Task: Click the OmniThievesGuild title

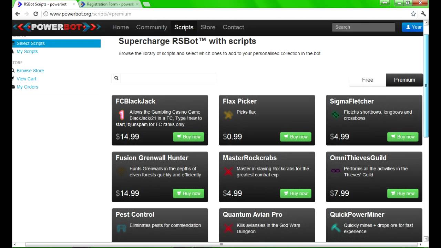Action: click(x=358, y=158)
